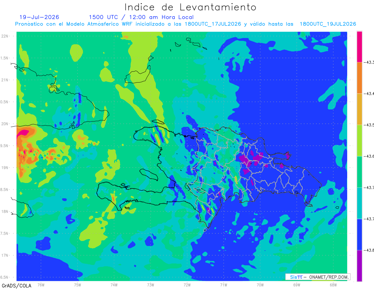Click the '9.5N' latitude label

[5, 146]
